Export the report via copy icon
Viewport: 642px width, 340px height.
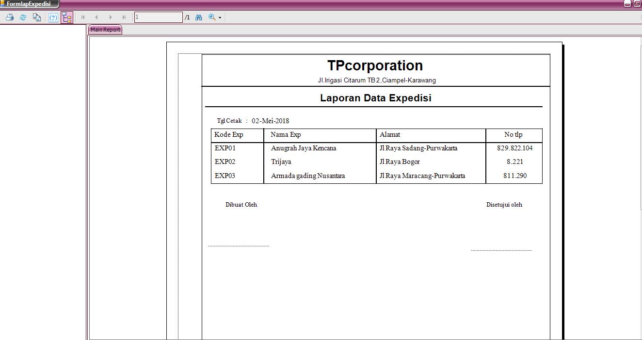37,17
